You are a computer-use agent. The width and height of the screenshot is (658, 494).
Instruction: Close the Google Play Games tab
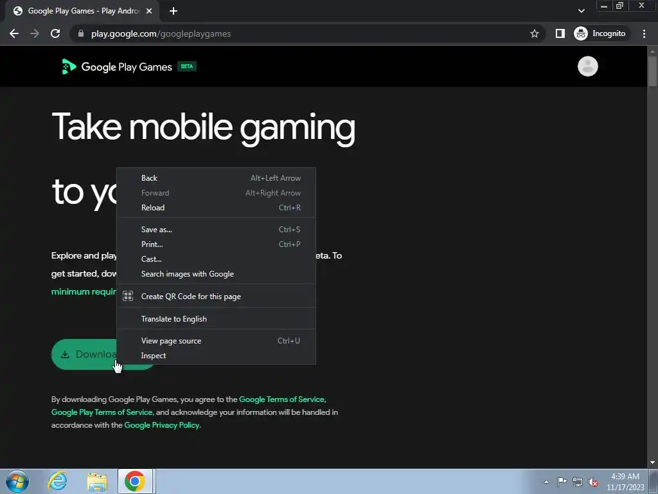tap(149, 12)
